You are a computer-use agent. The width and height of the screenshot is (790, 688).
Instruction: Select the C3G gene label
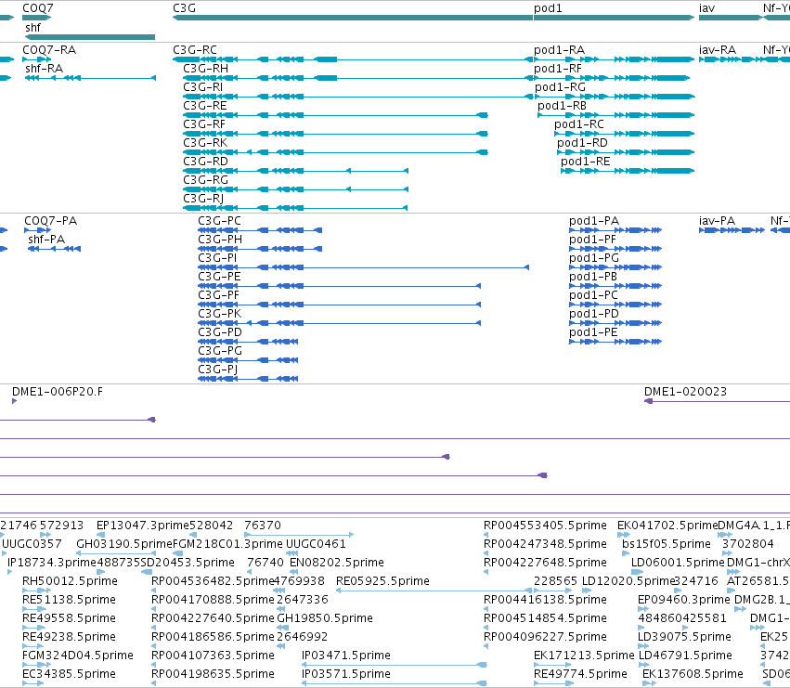click(x=185, y=8)
